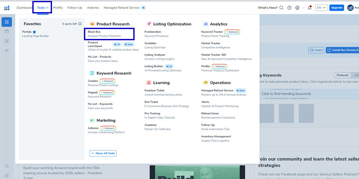
Task: Select the layout panel sidebar icon
Action: click(7, 31)
